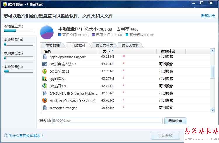Click the QQ影像2.1 icon
219x143 pixels.
(x=45, y=79)
